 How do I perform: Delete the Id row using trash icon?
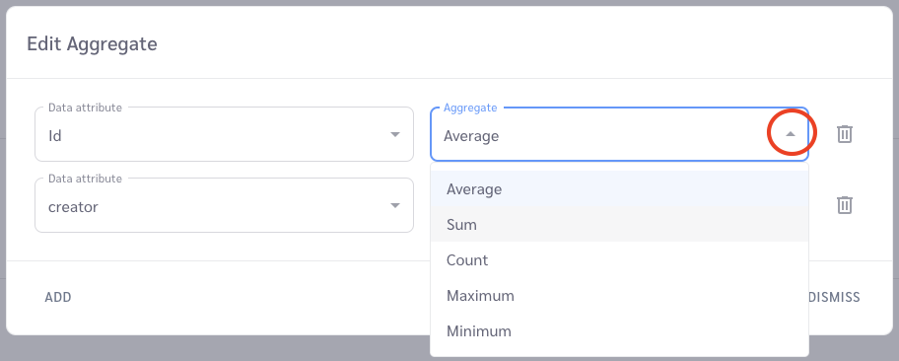(x=845, y=134)
